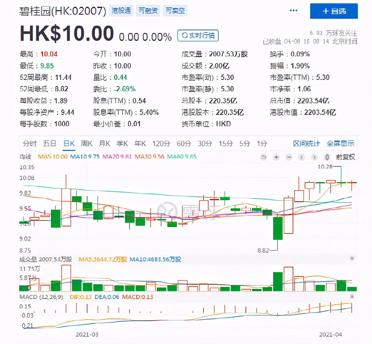Close the volume indicator panel

point(352,258)
